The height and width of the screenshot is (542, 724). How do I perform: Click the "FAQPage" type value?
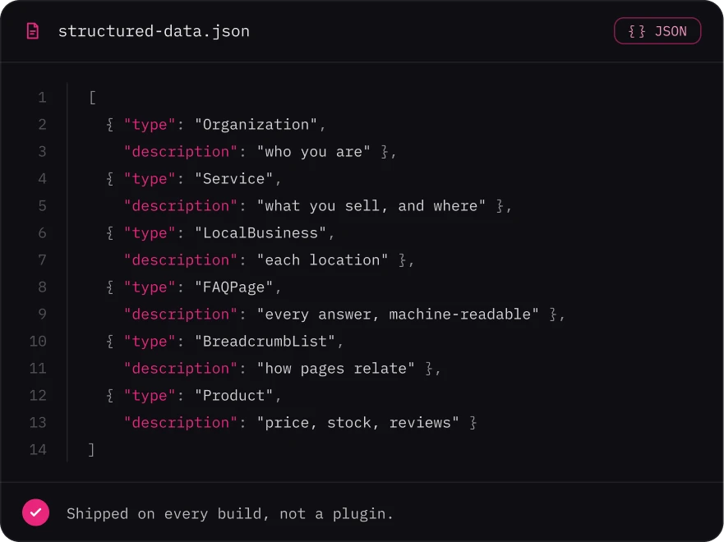233,287
